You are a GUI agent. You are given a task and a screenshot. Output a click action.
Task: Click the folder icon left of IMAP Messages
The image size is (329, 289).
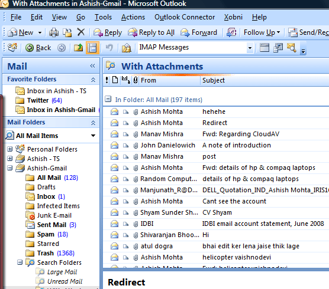pyautogui.click(x=127, y=48)
